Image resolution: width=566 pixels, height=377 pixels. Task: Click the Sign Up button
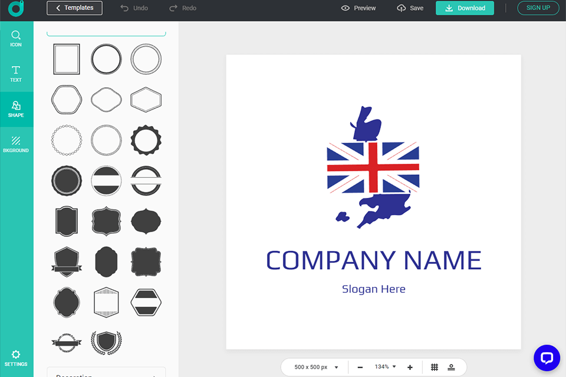pos(538,8)
